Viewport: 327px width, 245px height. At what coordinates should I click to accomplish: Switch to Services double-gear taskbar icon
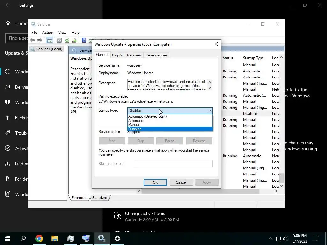click(102, 239)
